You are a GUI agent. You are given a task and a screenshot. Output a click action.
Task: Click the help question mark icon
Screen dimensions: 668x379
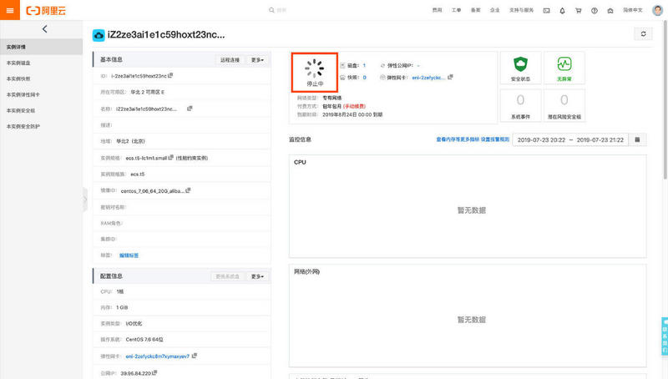595,11
